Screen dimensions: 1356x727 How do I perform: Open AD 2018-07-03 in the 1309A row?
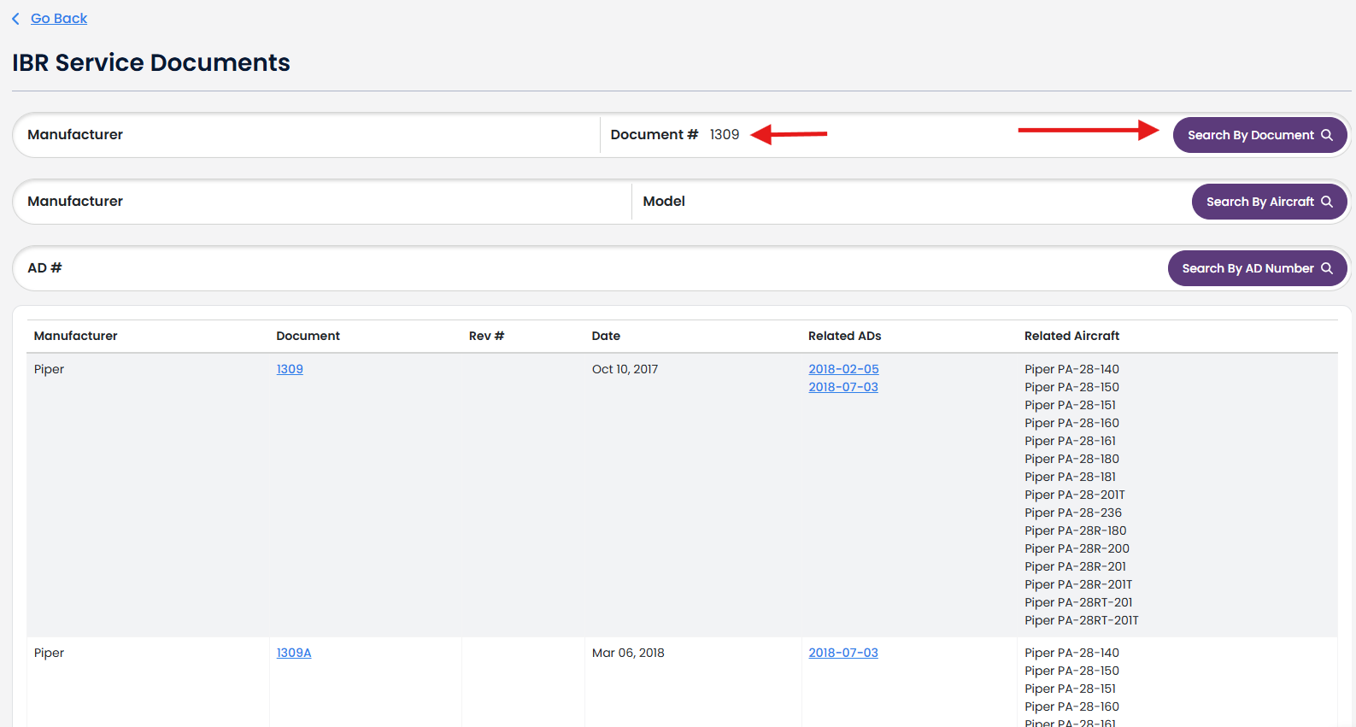coord(843,653)
